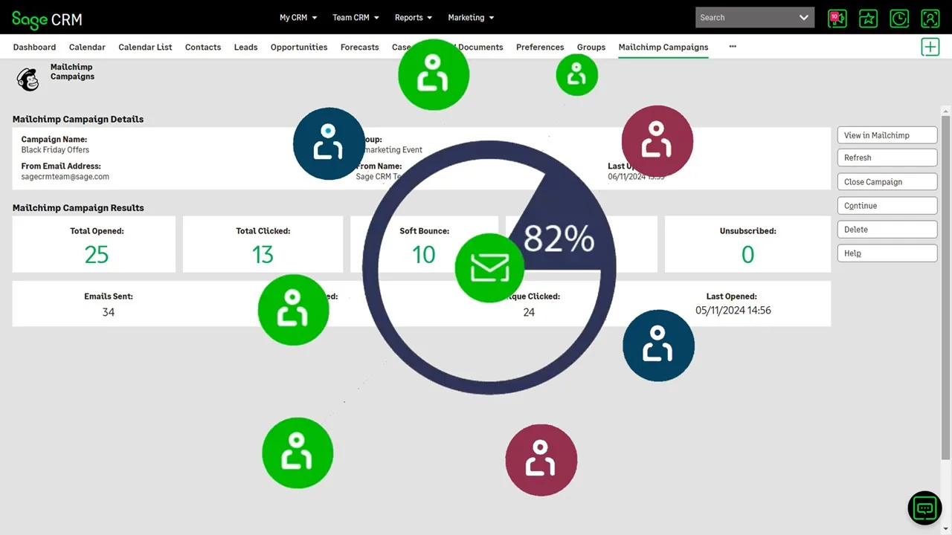Open the recent items clock icon

pos(899,18)
